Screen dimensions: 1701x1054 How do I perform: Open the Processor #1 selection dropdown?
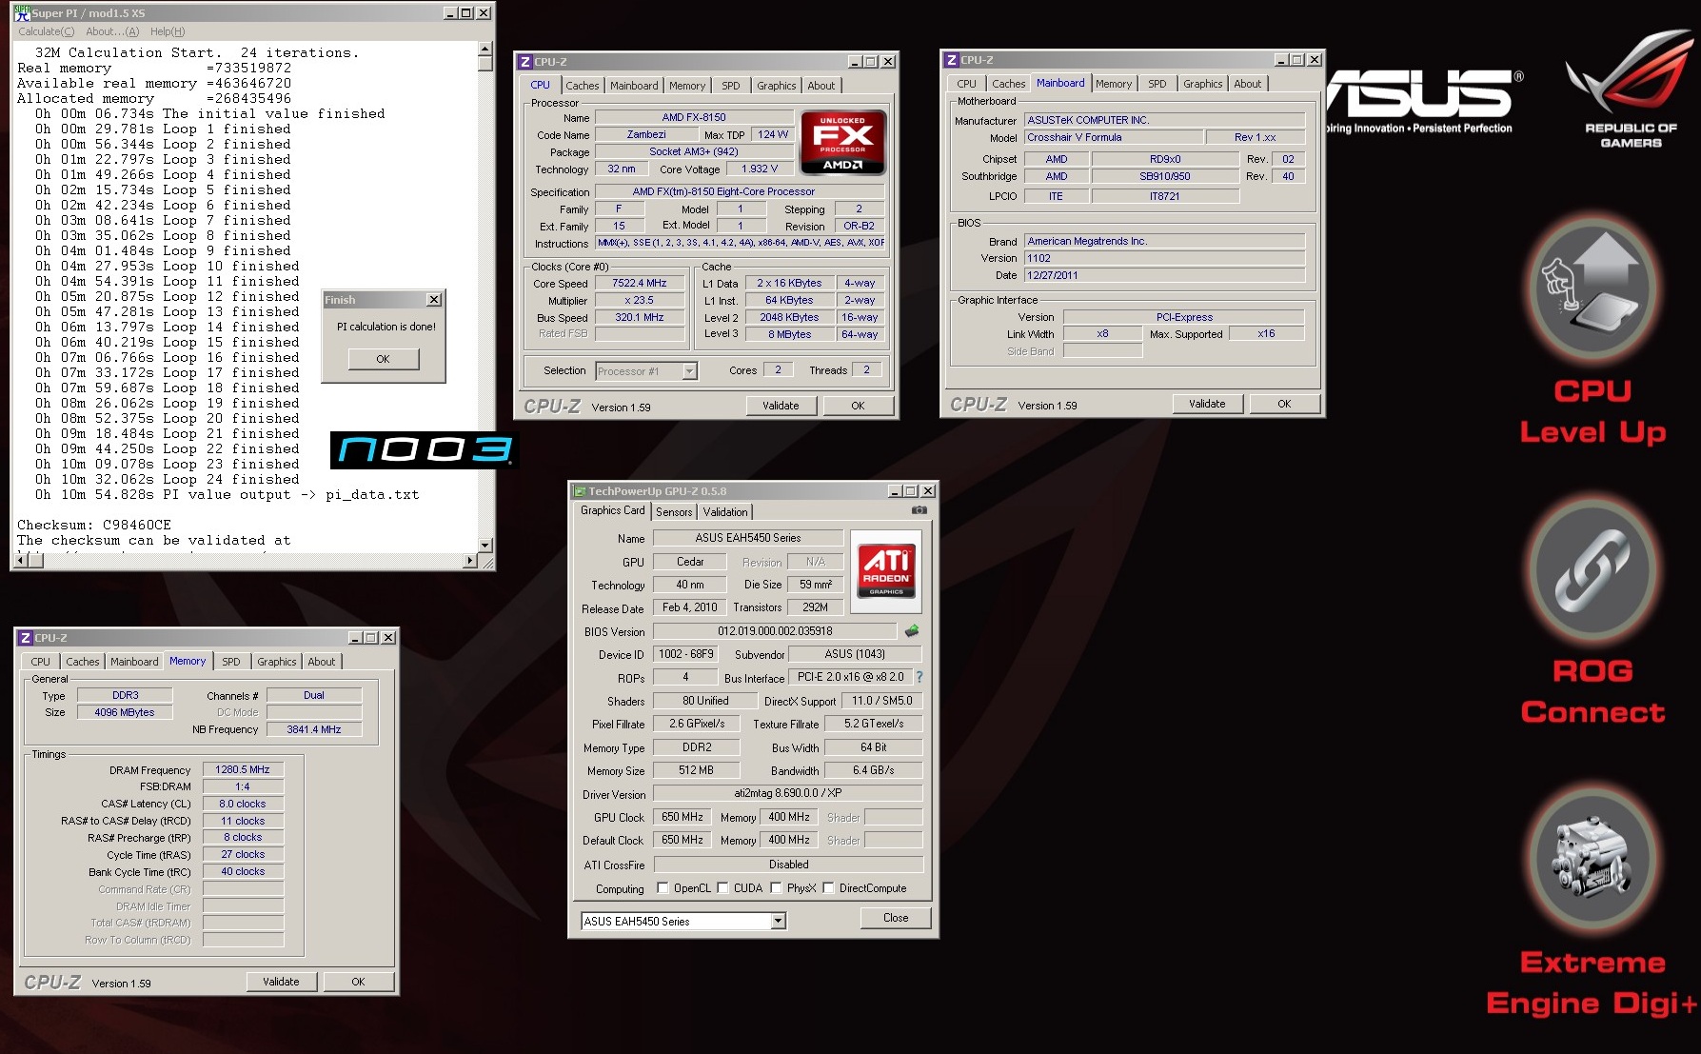pyautogui.click(x=690, y=371)
